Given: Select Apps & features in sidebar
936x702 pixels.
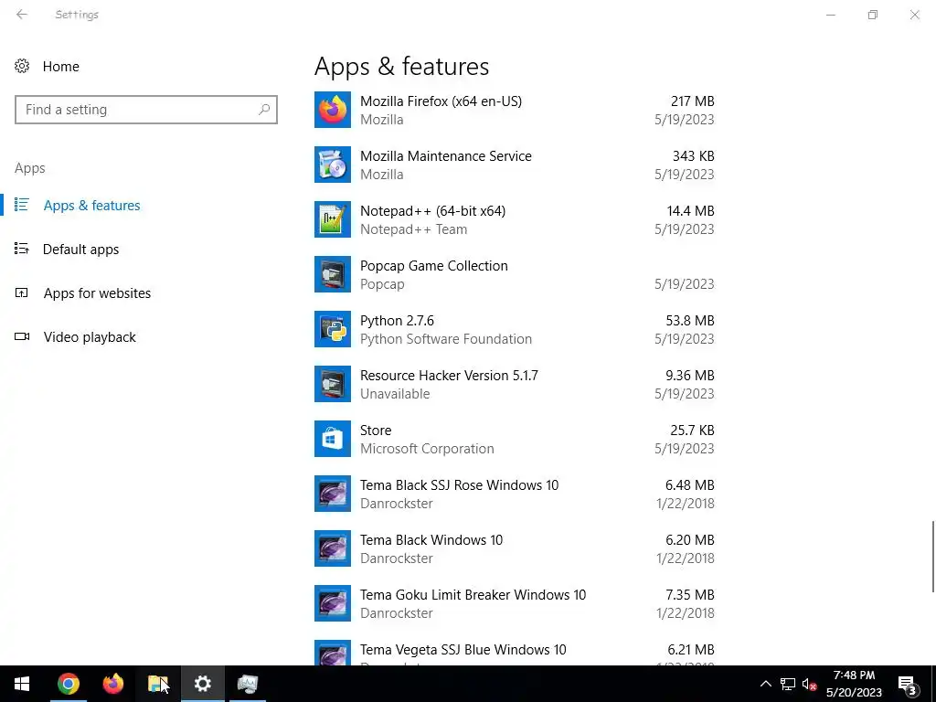Looking at the screenshot, I should tap(91, 206).
